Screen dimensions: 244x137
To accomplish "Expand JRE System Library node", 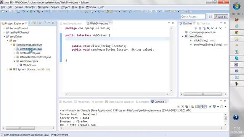I will click(8, 69).
